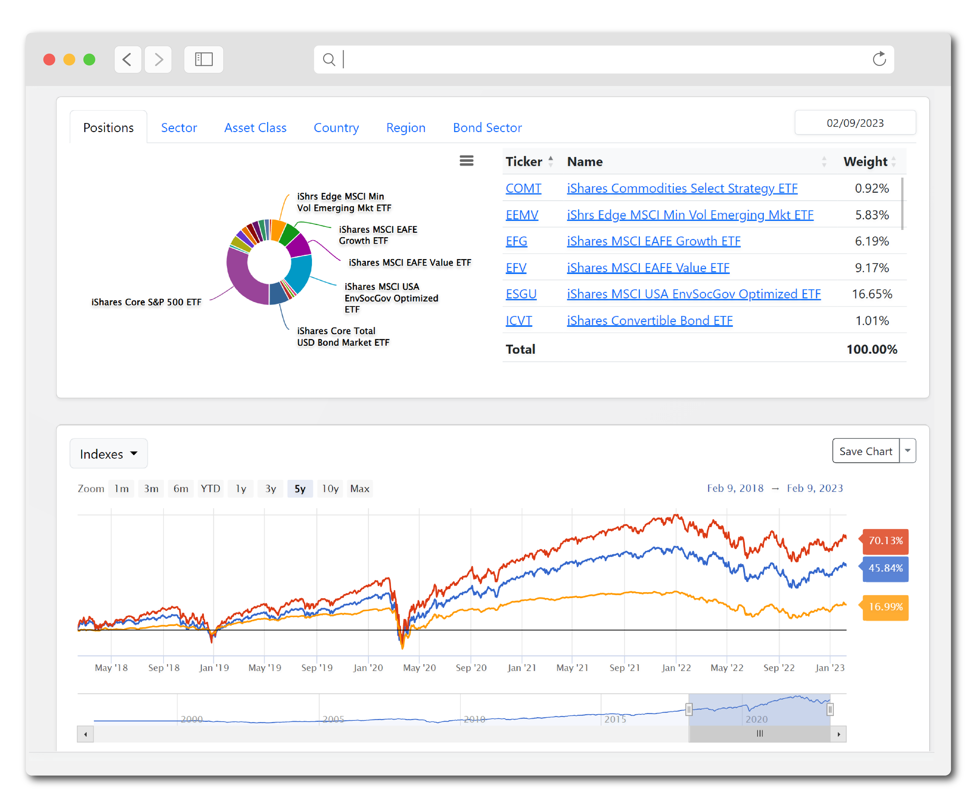Select the Country tab
The height and width of the screenshot is (796, 975).
(336, 128)
